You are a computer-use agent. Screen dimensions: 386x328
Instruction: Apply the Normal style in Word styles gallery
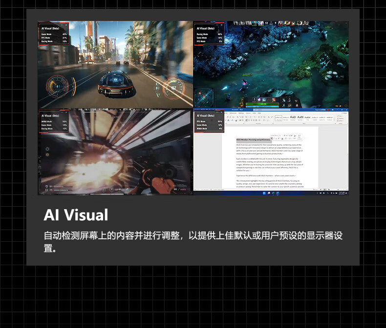tap(279, 118)
